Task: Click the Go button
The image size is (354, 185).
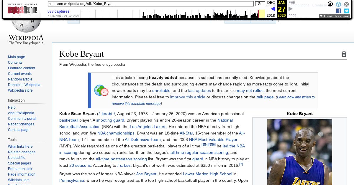Action: pos(260,4)
